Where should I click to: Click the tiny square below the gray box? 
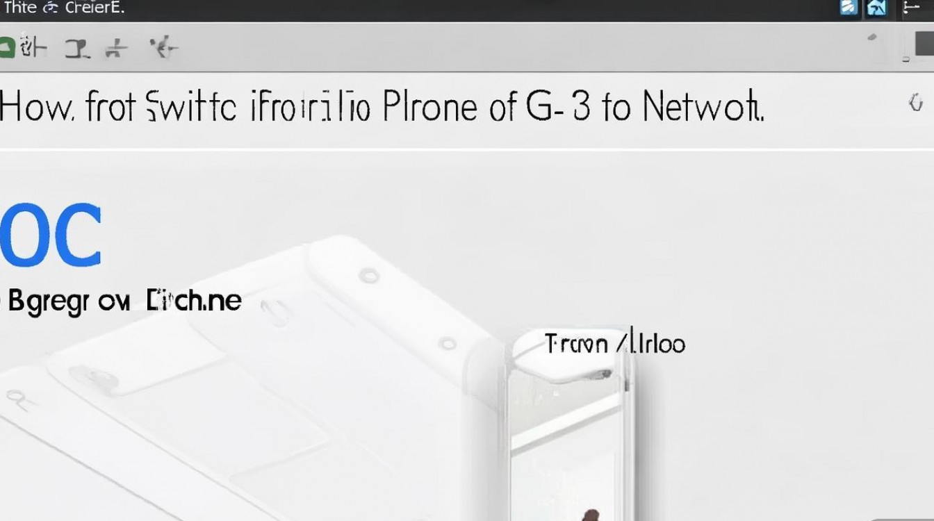click(x=906, y=60)
